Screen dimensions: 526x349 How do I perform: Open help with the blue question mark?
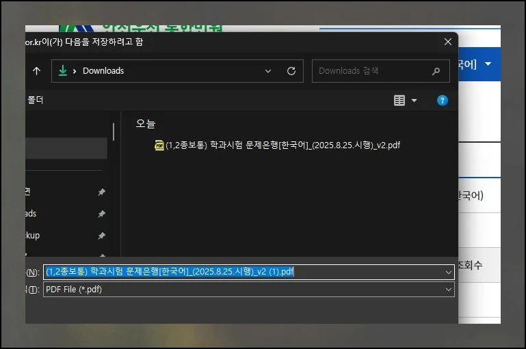pos(443,100)
